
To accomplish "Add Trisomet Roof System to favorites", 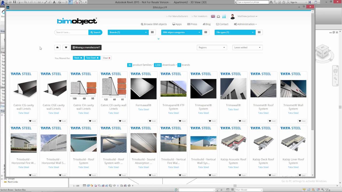I will (x=272, y=121).
